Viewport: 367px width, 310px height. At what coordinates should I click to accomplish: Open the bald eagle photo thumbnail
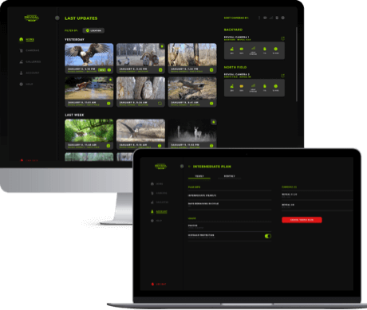tap(89, 55)
